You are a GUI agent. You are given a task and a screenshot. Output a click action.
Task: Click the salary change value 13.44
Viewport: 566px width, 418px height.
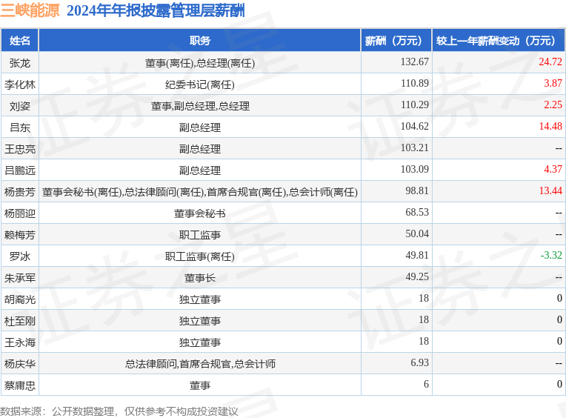(x=550, y=190)
